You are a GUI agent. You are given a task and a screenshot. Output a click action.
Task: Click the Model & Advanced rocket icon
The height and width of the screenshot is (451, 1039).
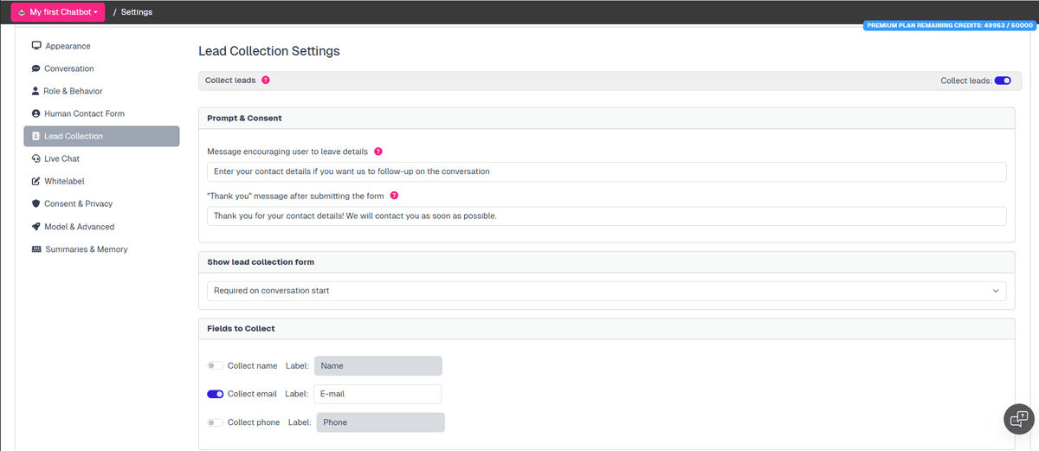(36, 227)
